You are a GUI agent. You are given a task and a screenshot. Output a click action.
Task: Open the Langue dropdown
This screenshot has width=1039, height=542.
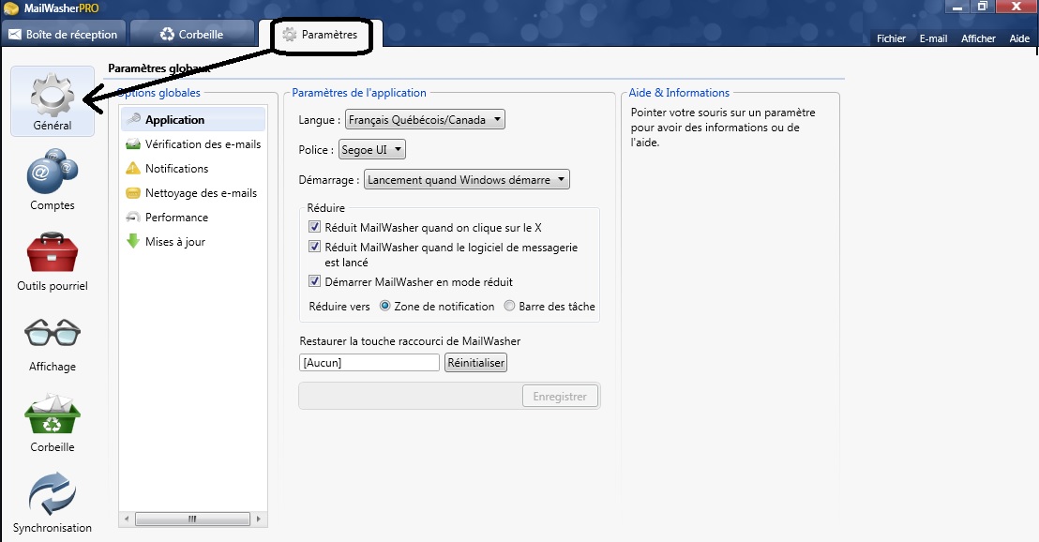point(425,119)
